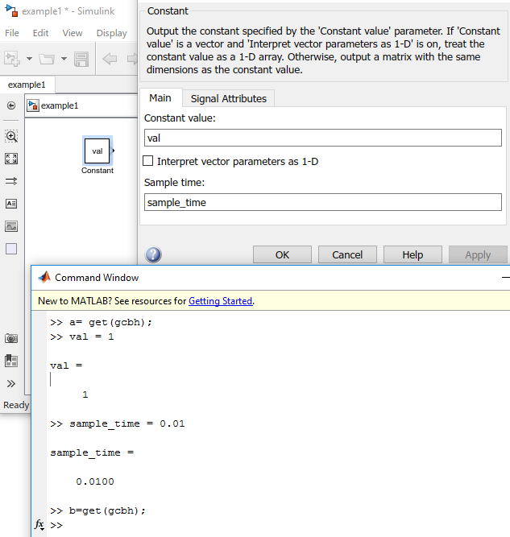Open the Getting Started link
This screenshot has width=510, height=537.
(221, 301)
